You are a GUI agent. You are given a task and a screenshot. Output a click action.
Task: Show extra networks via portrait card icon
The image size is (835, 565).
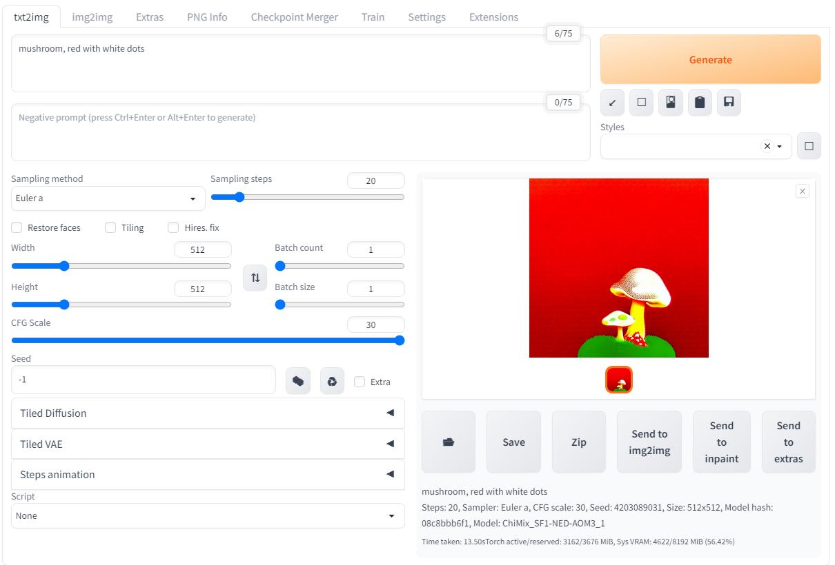(670, 103)
